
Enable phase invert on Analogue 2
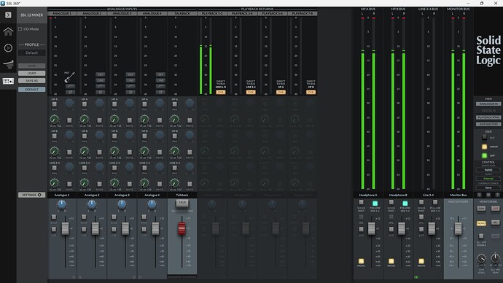click(100, 92)
